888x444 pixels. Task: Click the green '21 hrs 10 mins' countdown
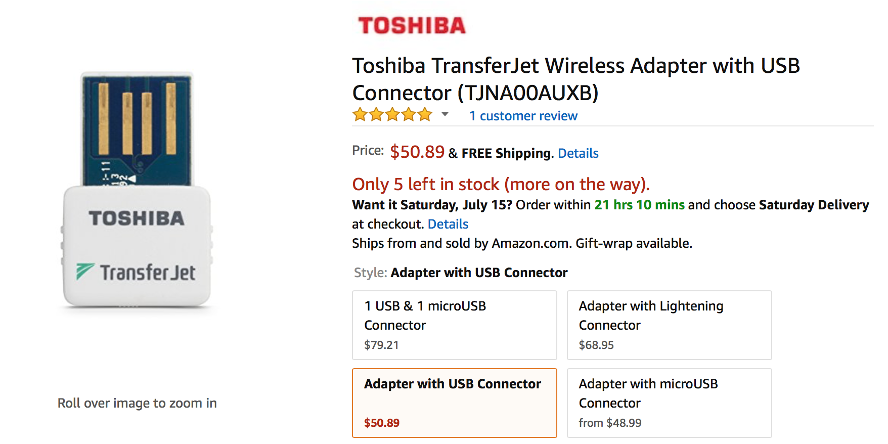tap(639, 205)
